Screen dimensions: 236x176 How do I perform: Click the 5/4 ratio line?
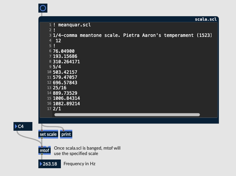point(57,67)
